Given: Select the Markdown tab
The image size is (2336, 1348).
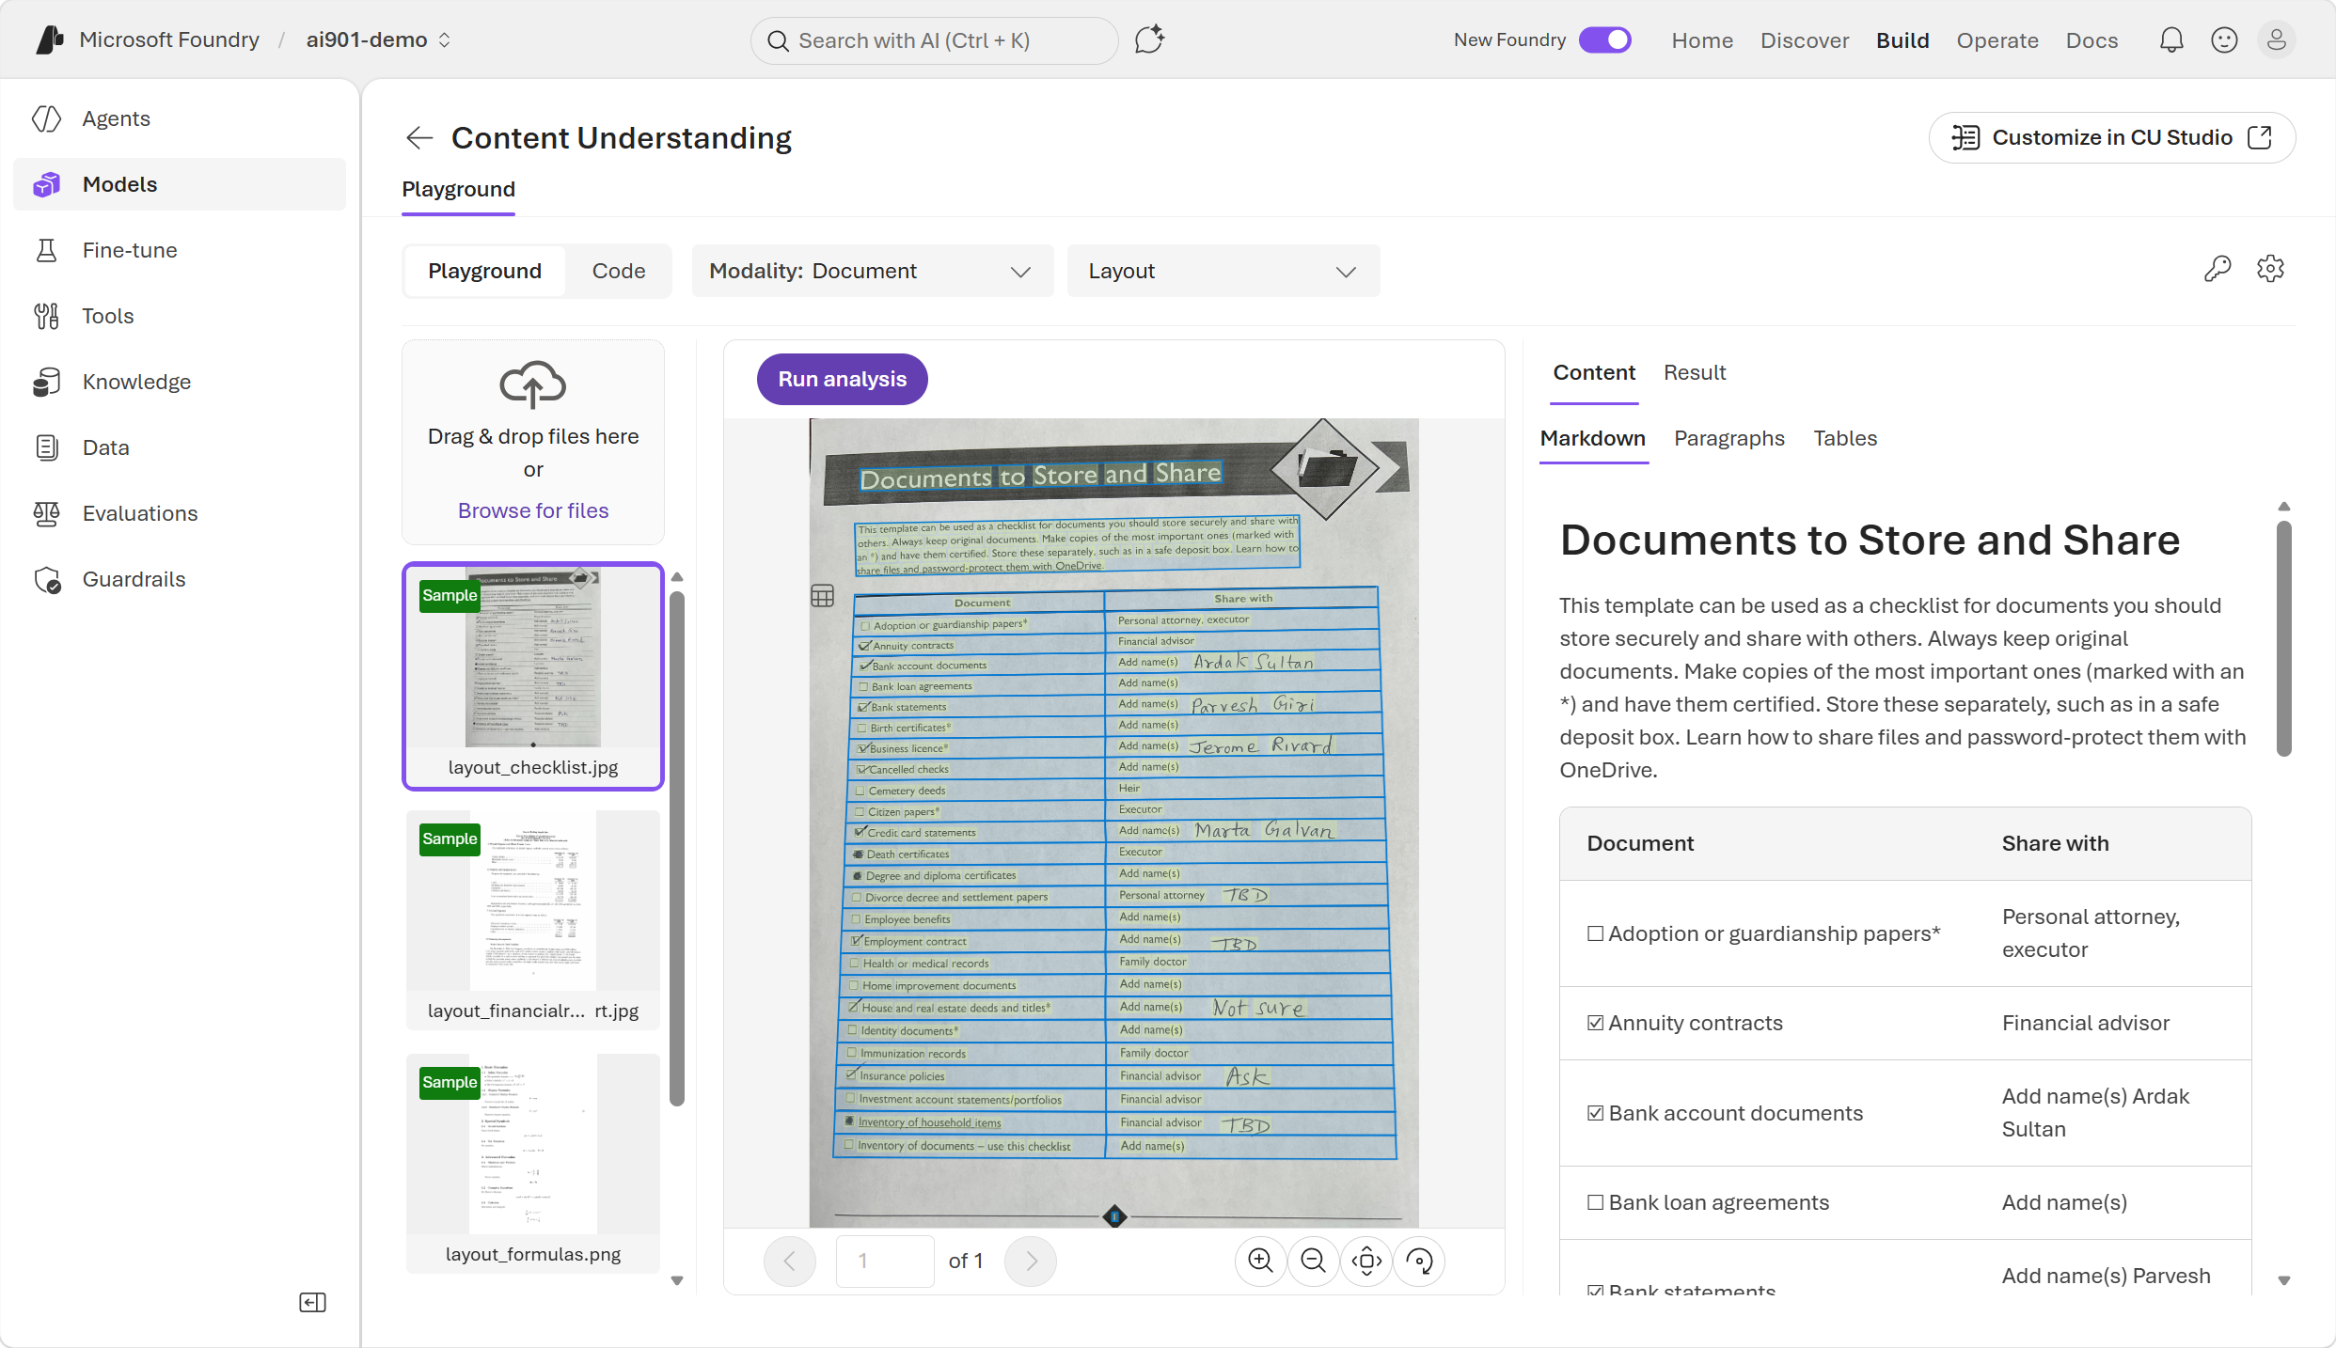Looking at the screenshot, I should tap(1593, 438).
